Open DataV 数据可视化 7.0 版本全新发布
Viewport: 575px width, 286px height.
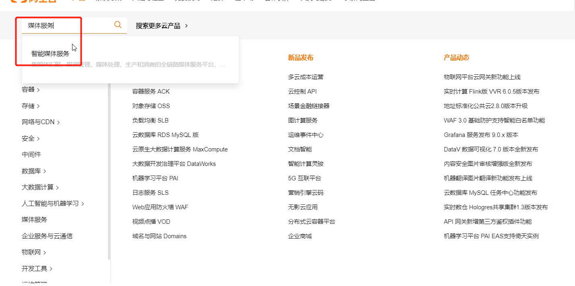click(491, 149)
